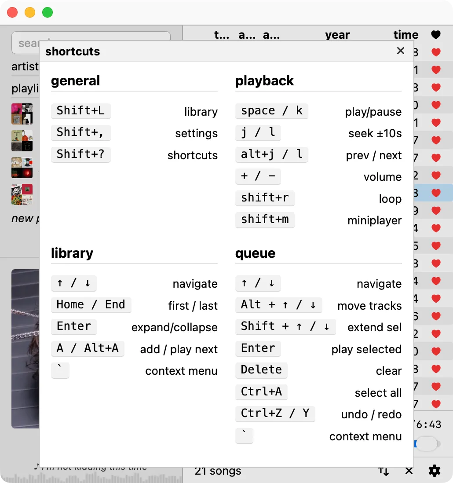Close the shortcuts dialog with the X
Viewport: 453px width, 483px height.
(x=400, y=51)
